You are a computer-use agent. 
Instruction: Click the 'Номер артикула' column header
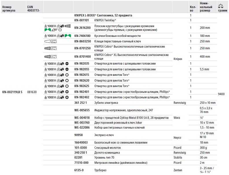[x=9, y=9]
